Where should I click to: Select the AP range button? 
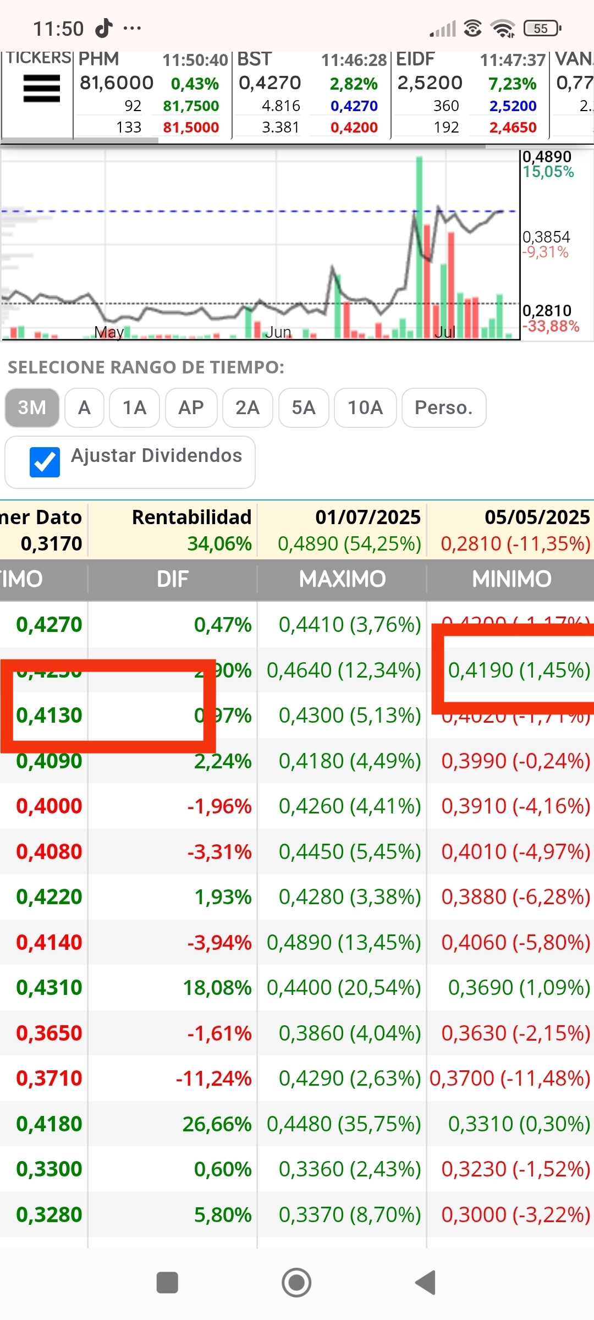[191, 408]
